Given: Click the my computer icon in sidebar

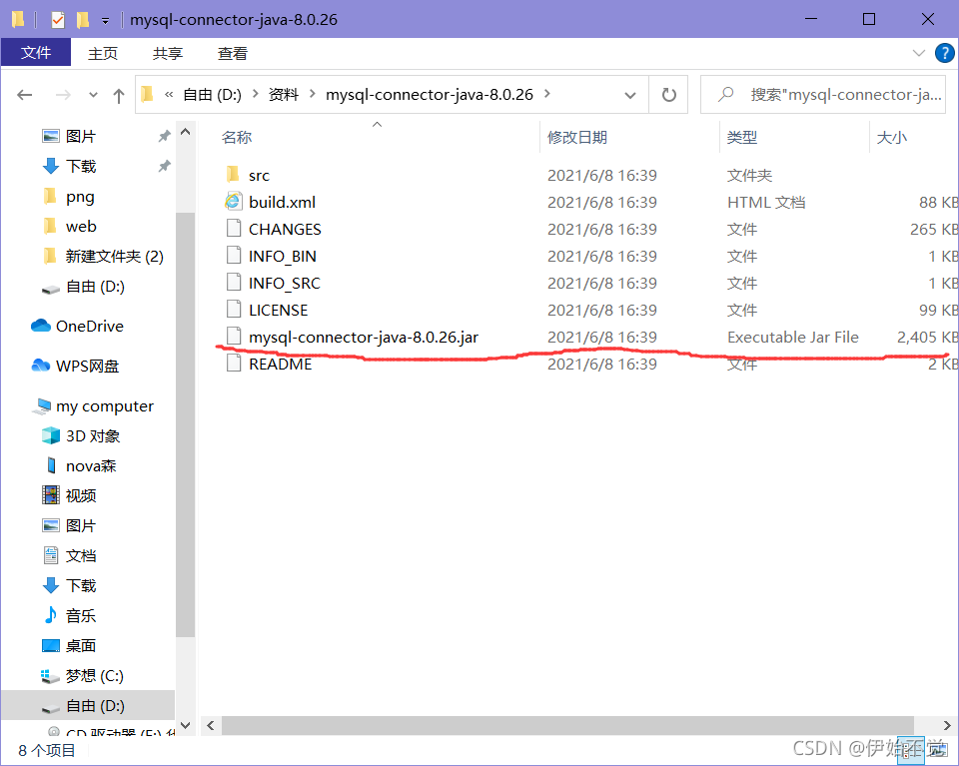Looking at the screenshot, I should pyautogui.click(x=42, y=405).
